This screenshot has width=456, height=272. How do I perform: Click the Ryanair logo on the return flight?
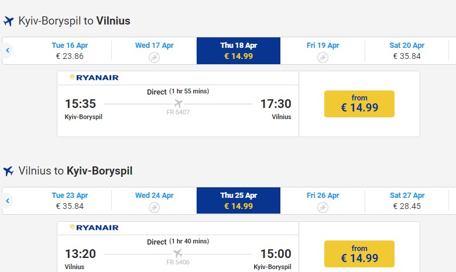tap(94, 228)
